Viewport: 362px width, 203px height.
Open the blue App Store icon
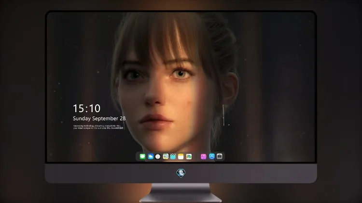[212, 156]
